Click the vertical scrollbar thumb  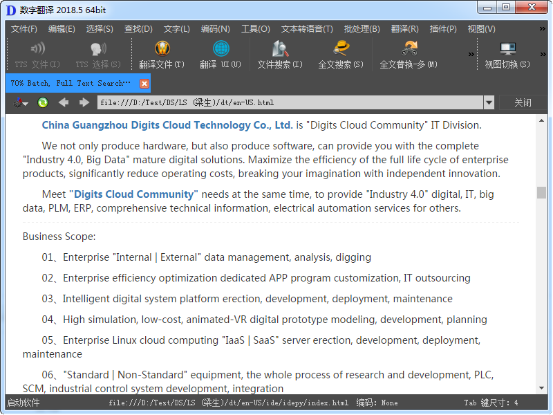[541, 192]
